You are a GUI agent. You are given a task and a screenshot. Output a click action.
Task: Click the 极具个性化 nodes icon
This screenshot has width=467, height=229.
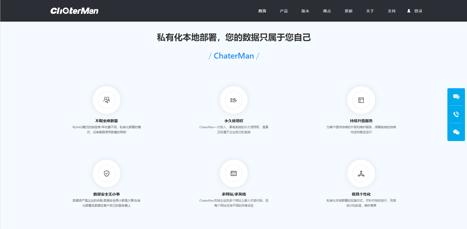click(x=361, y=173)
